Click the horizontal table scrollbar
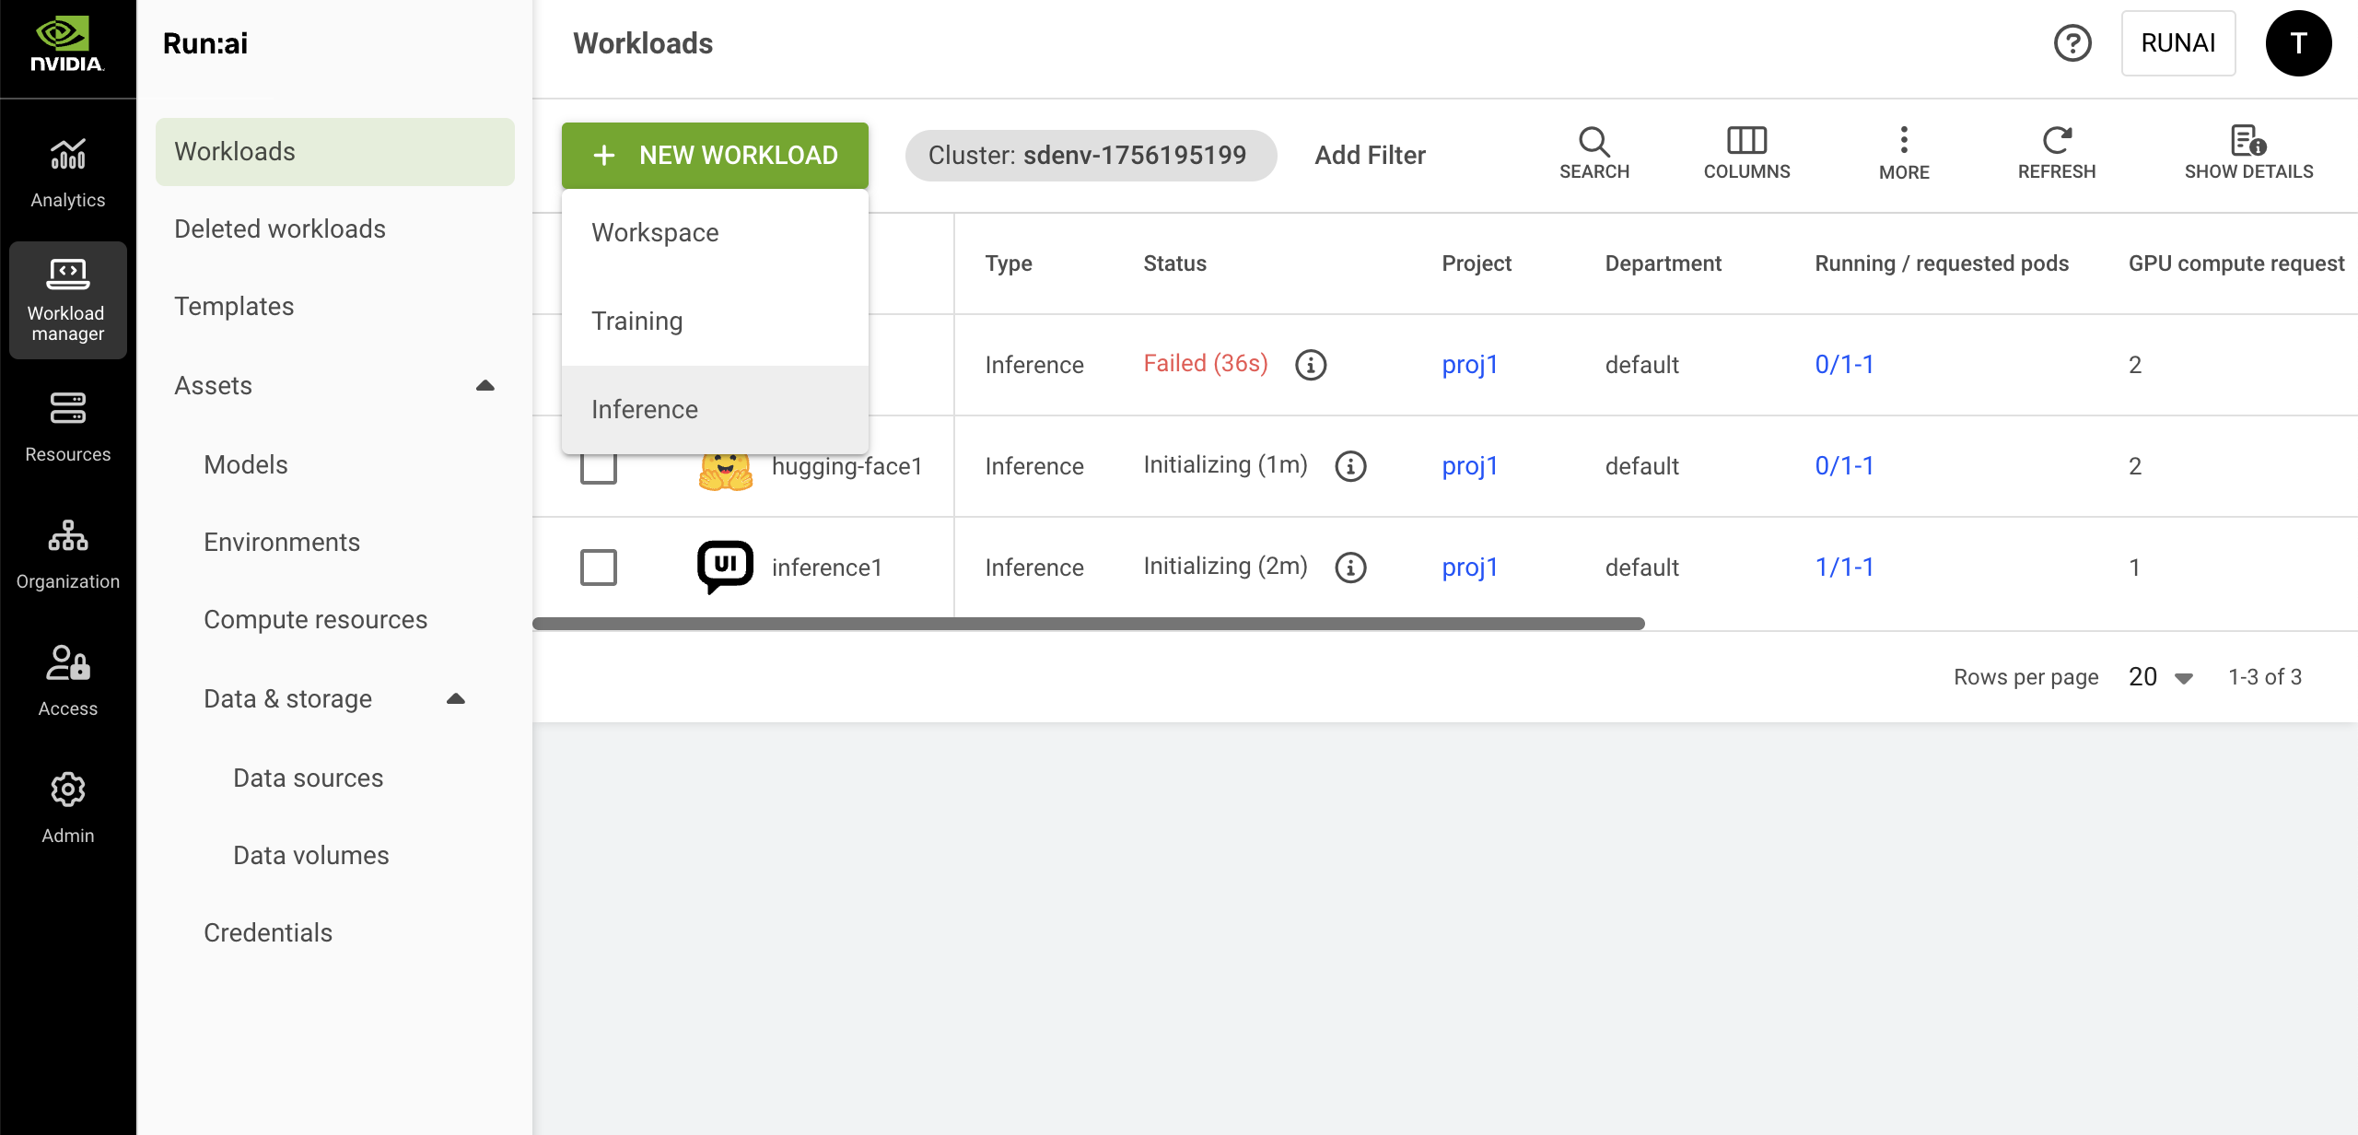Screen dimensions: 2358x1135 (x=1087, y=624)
